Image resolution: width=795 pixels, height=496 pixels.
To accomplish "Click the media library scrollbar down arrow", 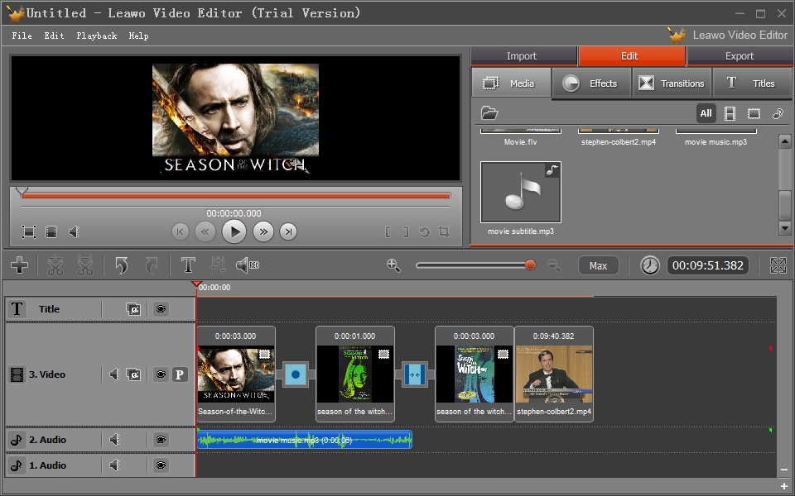I will click(x=785, y=228).
